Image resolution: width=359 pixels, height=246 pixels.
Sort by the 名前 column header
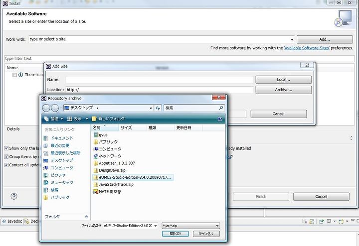105,127
